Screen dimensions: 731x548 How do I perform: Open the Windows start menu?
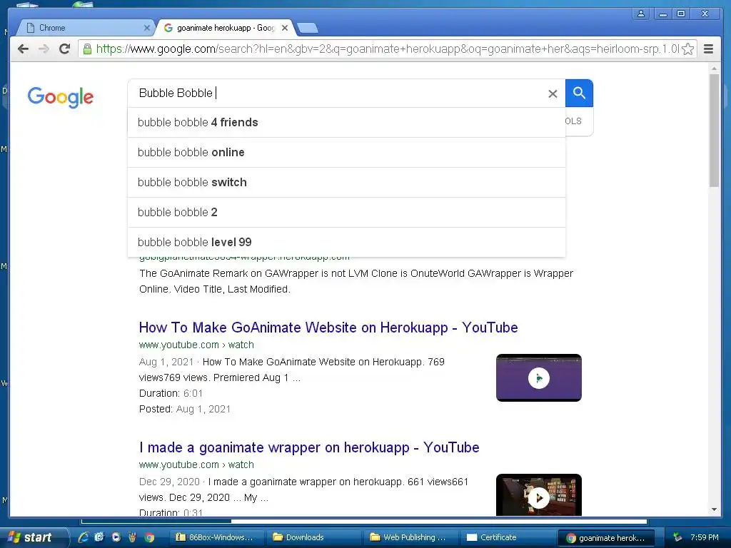34,537
